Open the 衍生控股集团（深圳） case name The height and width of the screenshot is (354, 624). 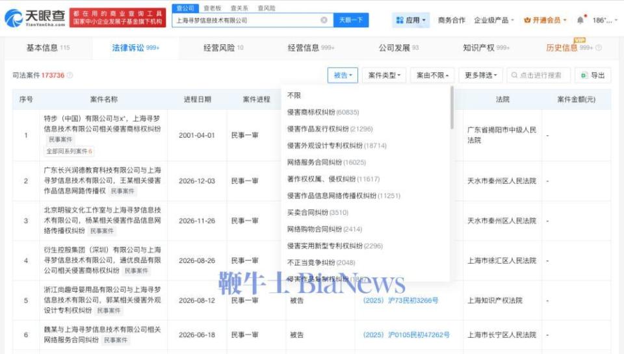[102, 260]
